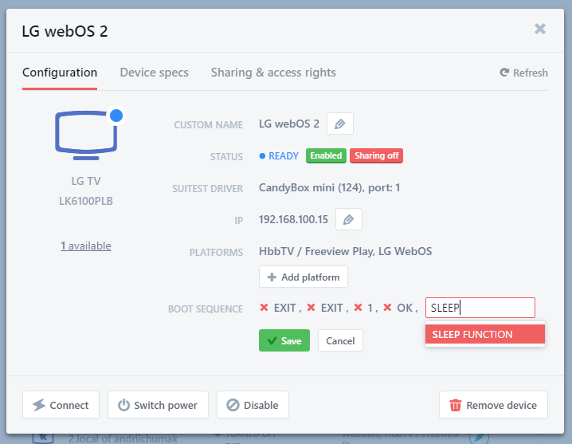
Task: Click the LG webOS 2 custom name value
Action: [x=289, y=124]
